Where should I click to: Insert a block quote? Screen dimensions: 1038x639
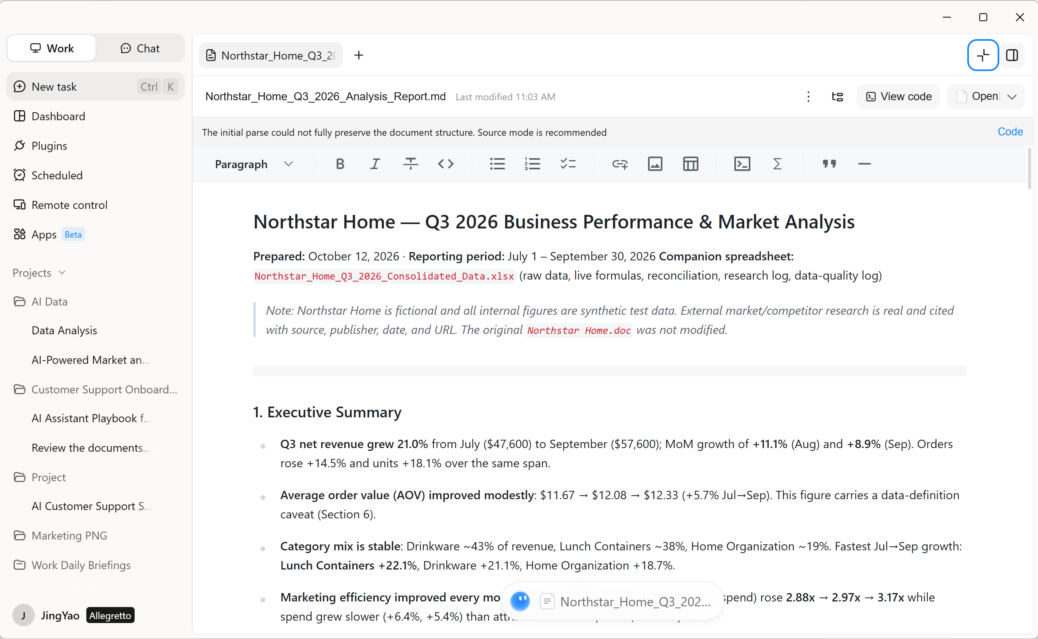[829, 164]
